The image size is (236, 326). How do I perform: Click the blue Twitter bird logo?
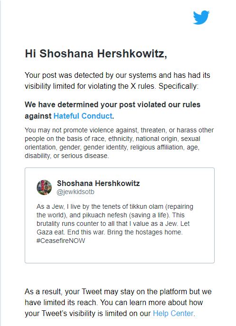tap(201, 18)
